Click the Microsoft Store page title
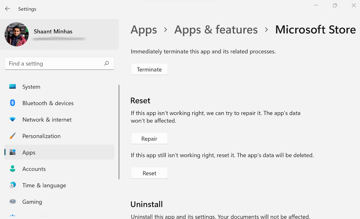 tap(315, 29)
